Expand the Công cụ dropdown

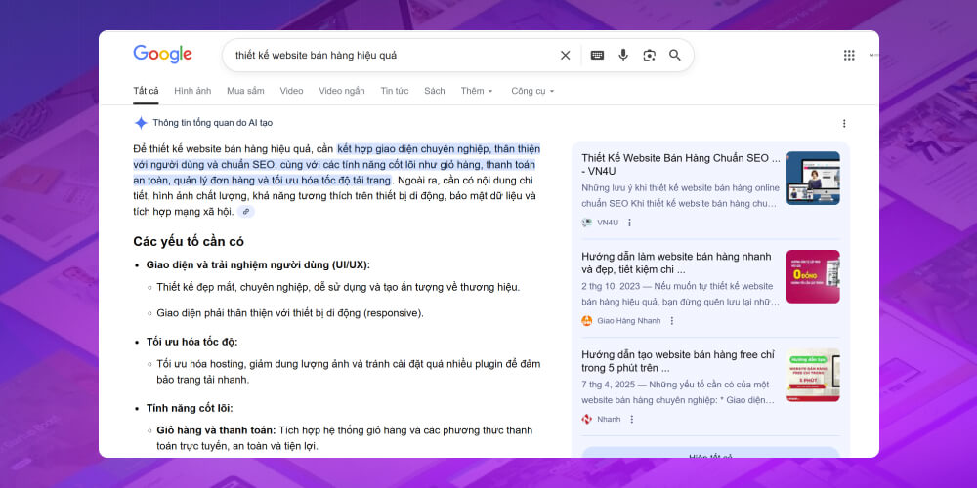532,91
